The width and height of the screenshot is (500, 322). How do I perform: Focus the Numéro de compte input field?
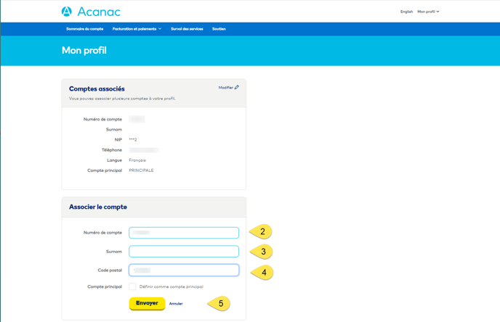(x=184, y=233)
